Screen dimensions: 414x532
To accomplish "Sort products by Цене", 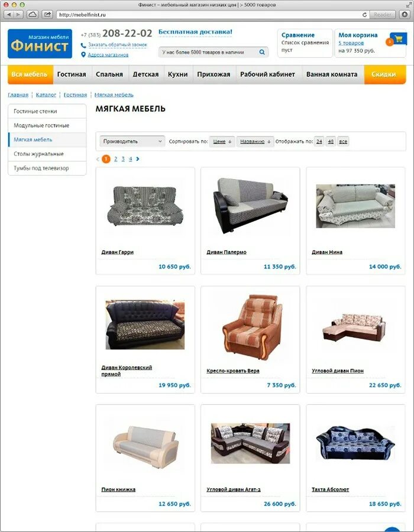I will pos(222,141).
